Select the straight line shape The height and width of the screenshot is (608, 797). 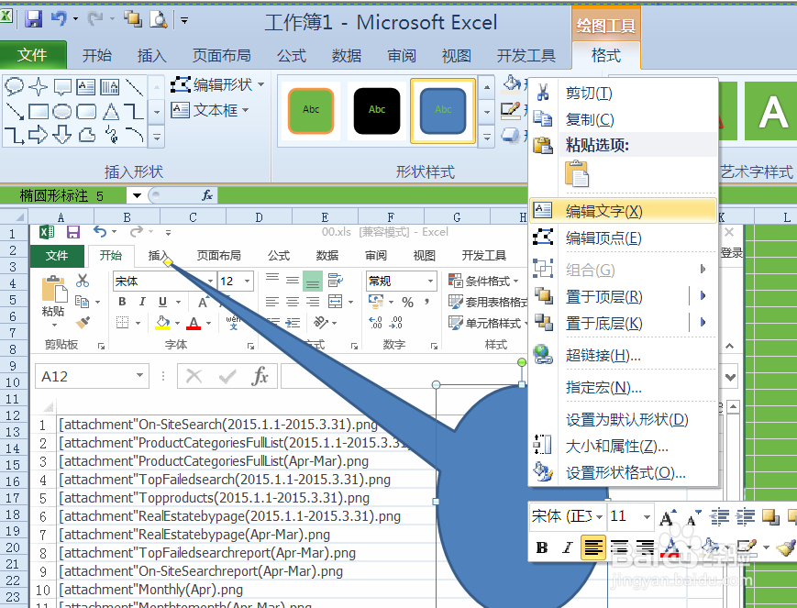click(134, 87)
